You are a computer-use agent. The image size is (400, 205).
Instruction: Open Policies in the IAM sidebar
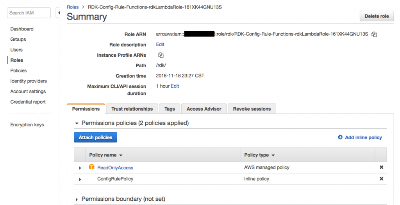point(19,70)
